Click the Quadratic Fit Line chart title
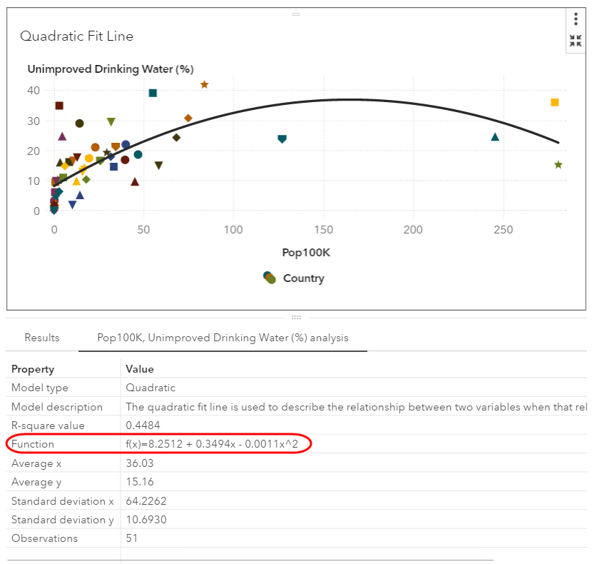The height and width of the screenshot is (564, 592). pyautogui.click(x=76, y=36)
